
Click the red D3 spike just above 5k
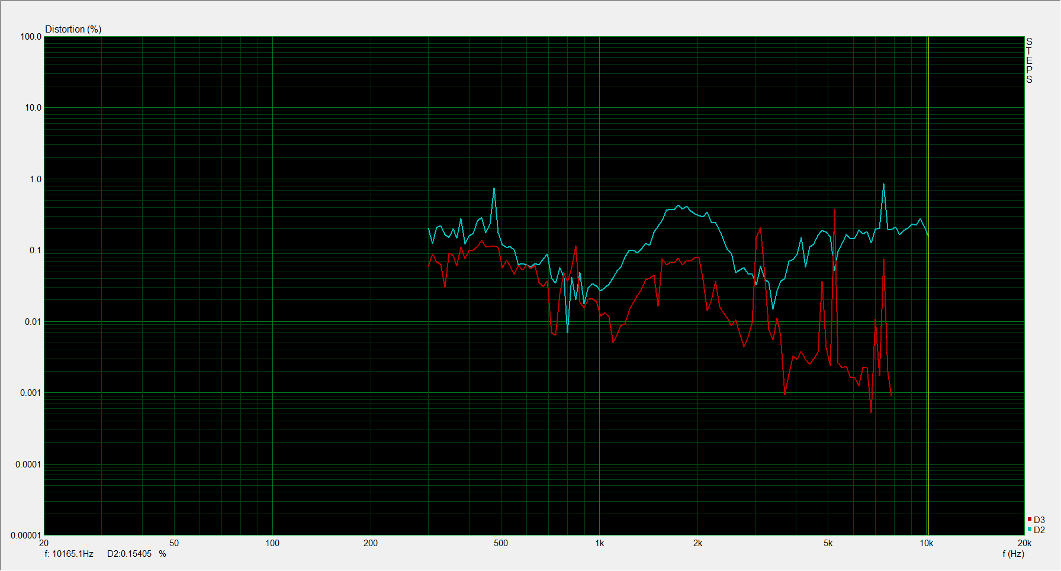click(x=834, y=209)
